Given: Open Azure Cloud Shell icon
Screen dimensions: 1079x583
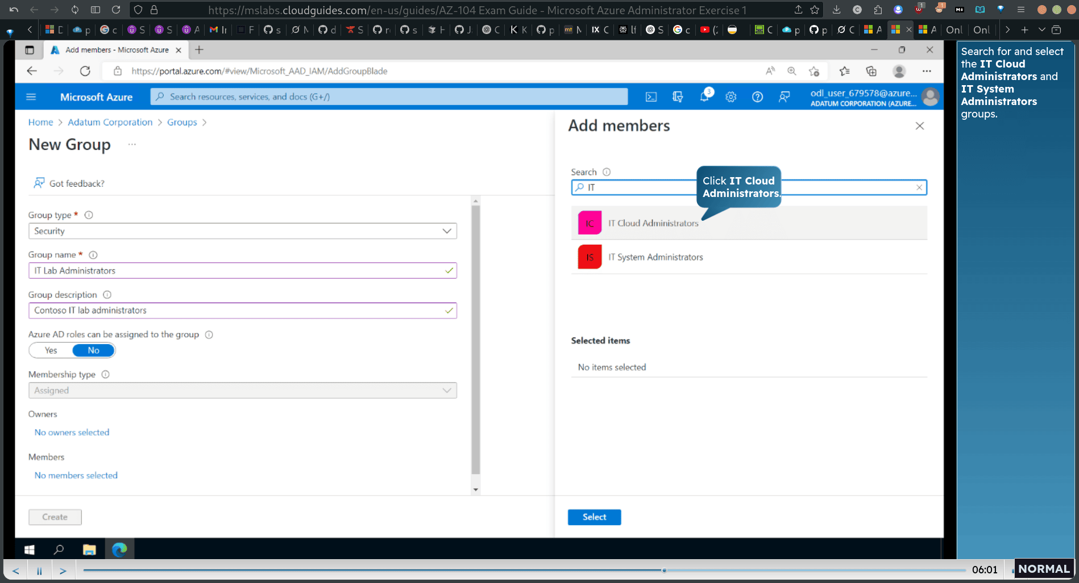Looking at the screenshot, I should tap(651, 97).
